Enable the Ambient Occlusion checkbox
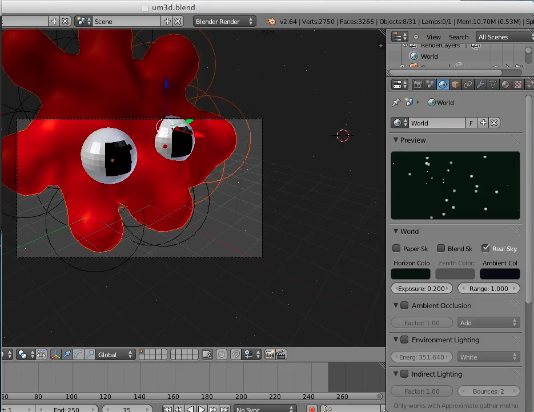 click(x=404, y=305)
